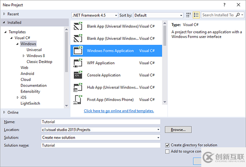The image size is (246, 167).
Task: Click the Hub App template icon
Action: coord(78,87)
